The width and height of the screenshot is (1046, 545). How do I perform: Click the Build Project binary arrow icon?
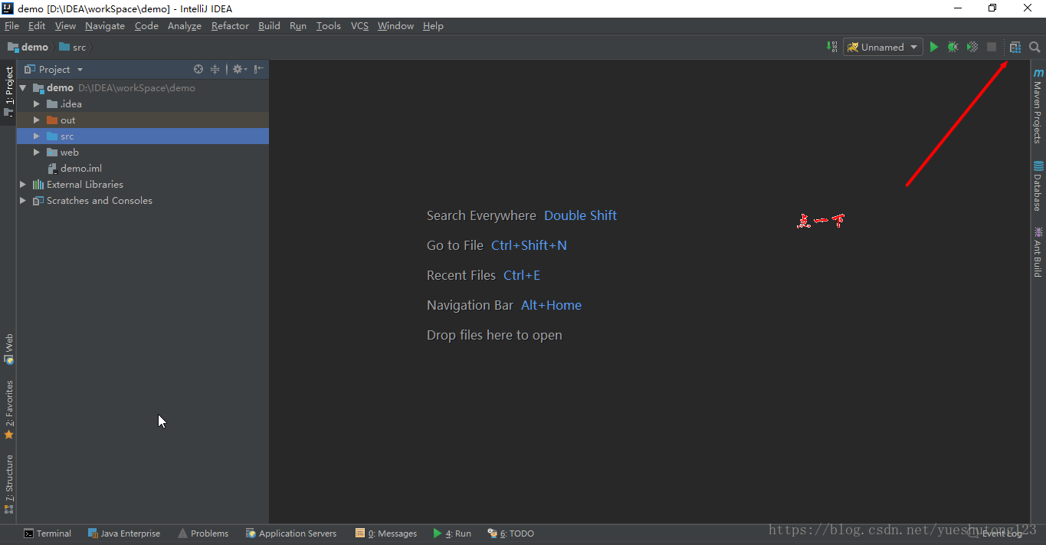point(831,47)
